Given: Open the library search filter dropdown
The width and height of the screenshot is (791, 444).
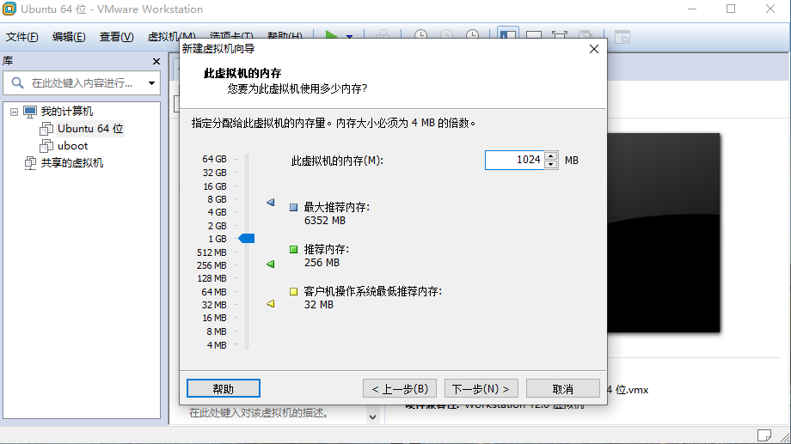Looking at the screenshot, I should (151, 83).
